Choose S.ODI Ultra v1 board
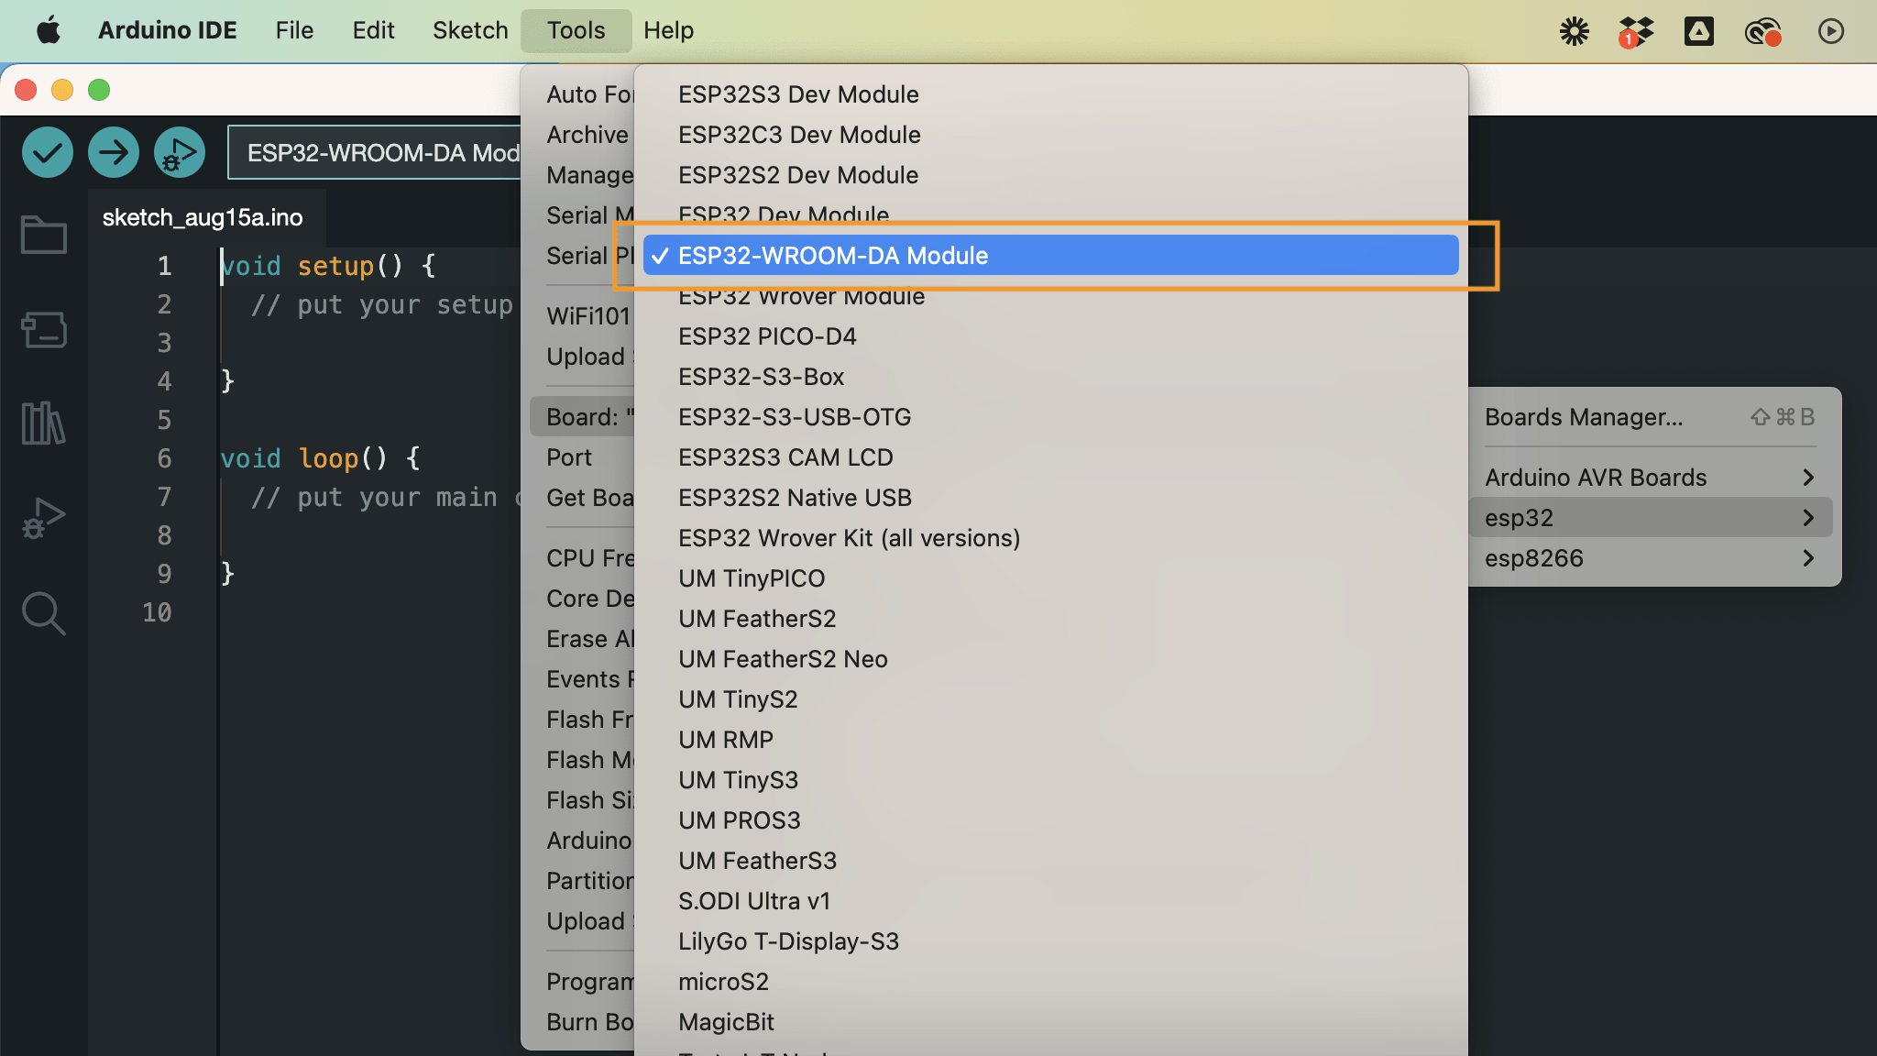Viewport: 1877px width, 1056px height. 1050,901
